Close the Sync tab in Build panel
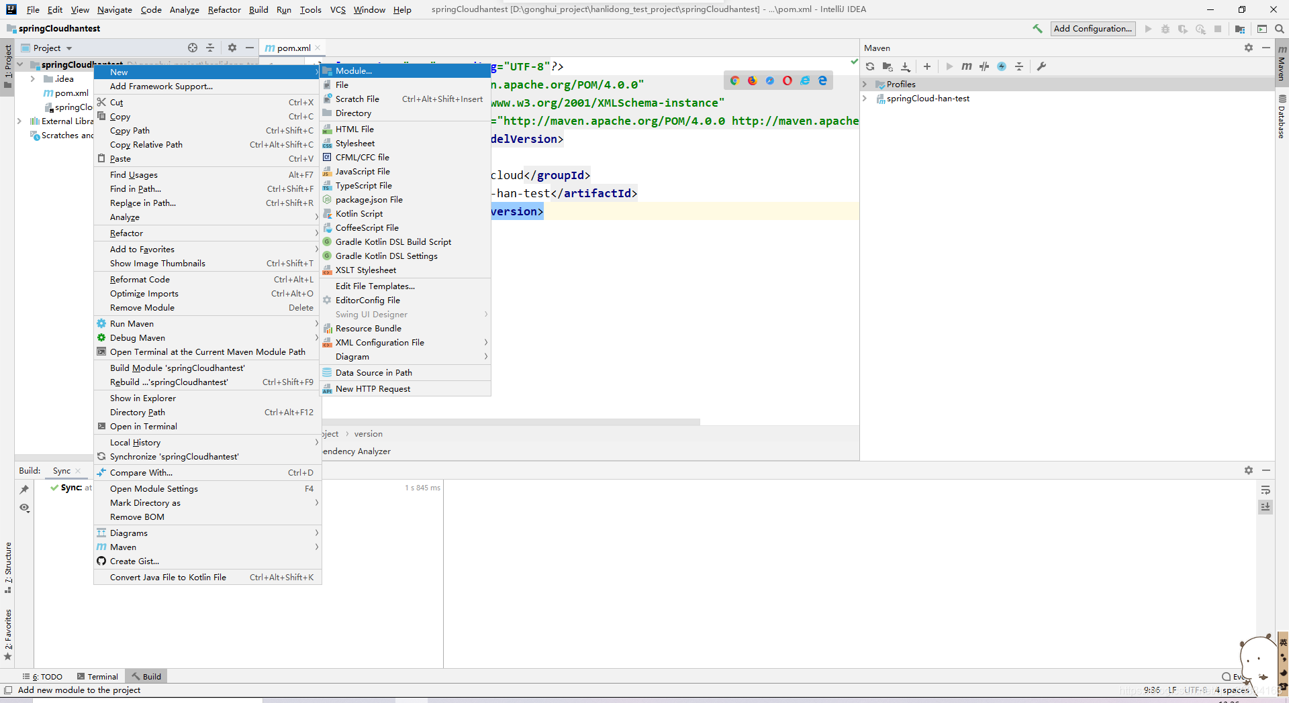The image size is (1289, 703). (78, 471)
